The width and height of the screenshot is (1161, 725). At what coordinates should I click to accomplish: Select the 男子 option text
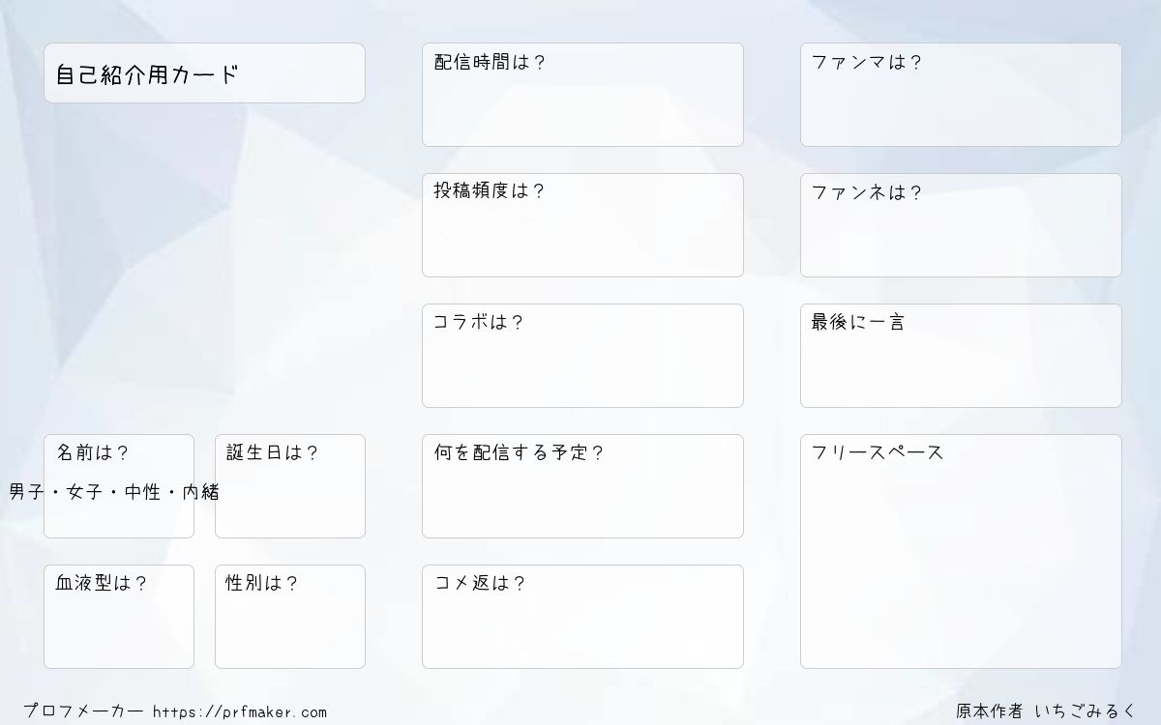(x=27, y=492)
